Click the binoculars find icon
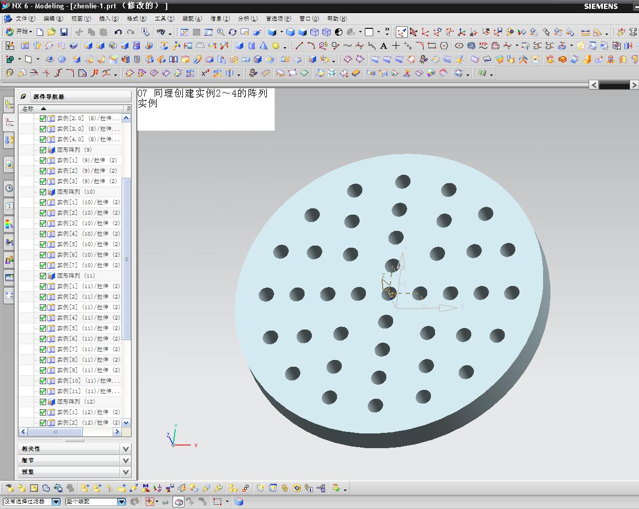Screen dimensions: 639x509 [161, 32]
